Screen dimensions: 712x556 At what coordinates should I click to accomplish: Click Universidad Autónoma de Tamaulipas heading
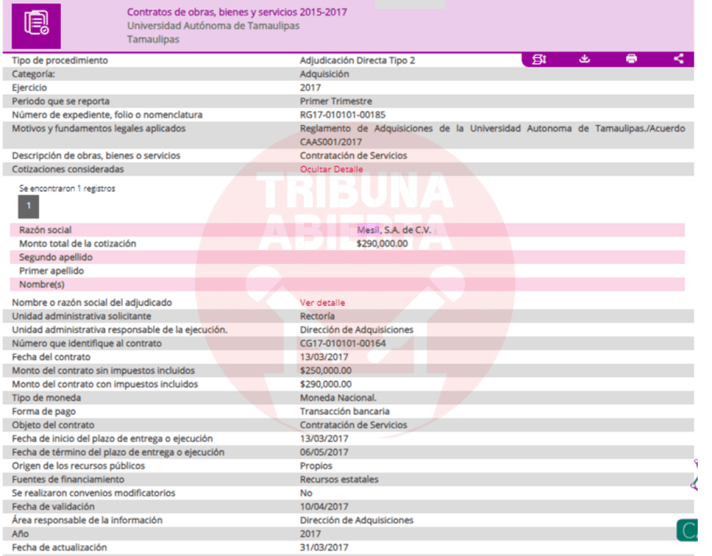(213, 26)
